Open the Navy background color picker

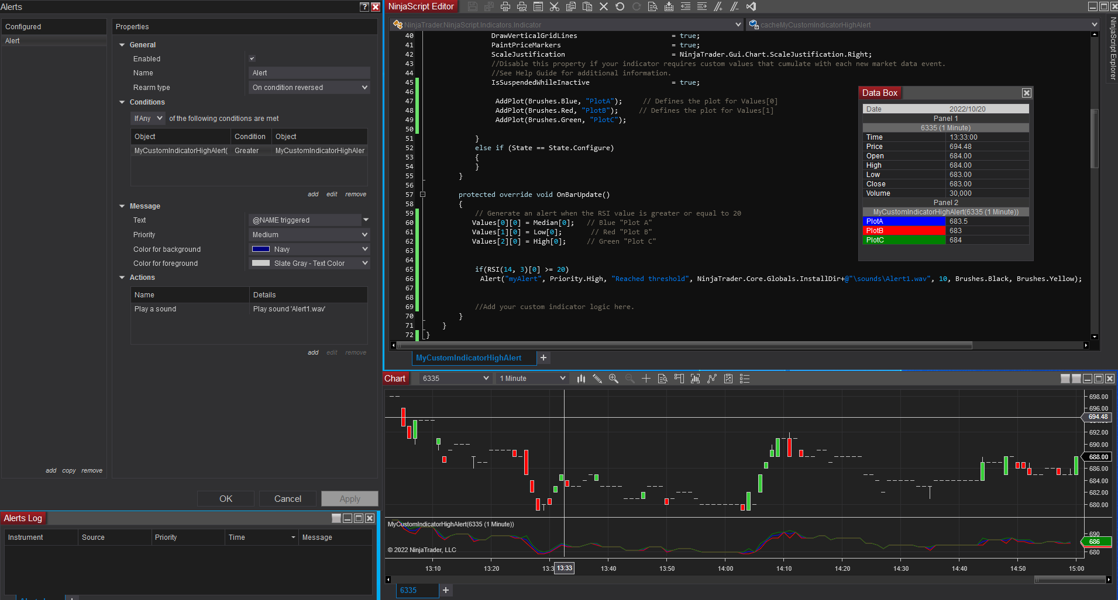click(x=309, y=249)
